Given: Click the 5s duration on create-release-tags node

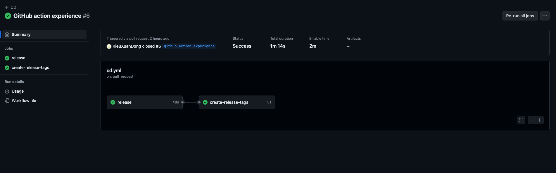Looking at the screenshot, I should coord(269,102).
